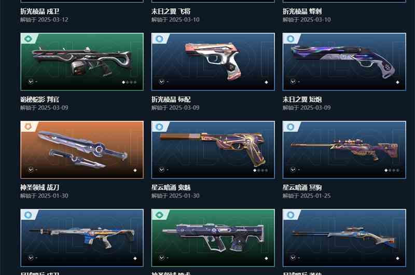Click the orange tier icon on 神圣领域 战刀 card
Image resolution: width=415 pixels, height=275 pixels.
coord(28,127)
